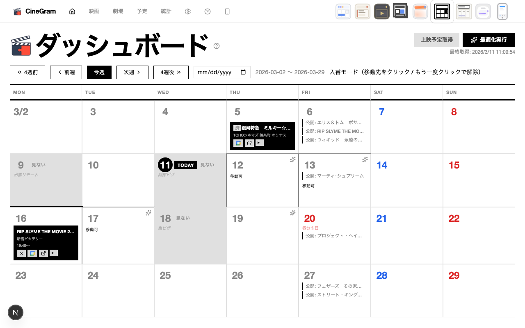Click the sparkle optimize icon on day 12
The width and height of the screenshot is (525, 328).
[292, 160]
